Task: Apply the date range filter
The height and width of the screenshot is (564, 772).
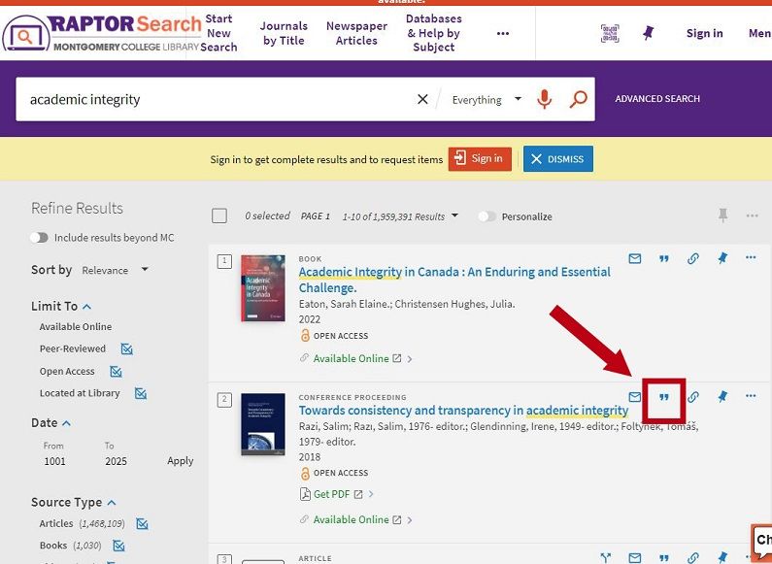Action: pyautogui.click(x=181, y=461)
